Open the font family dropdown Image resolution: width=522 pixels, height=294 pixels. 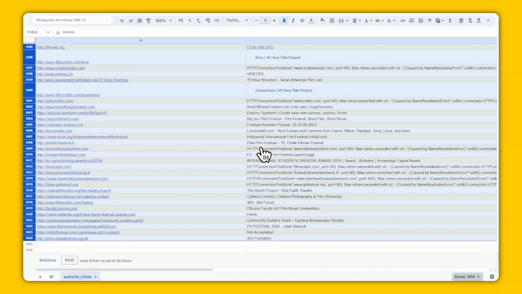pyautogui.click(x=237, y=20)
